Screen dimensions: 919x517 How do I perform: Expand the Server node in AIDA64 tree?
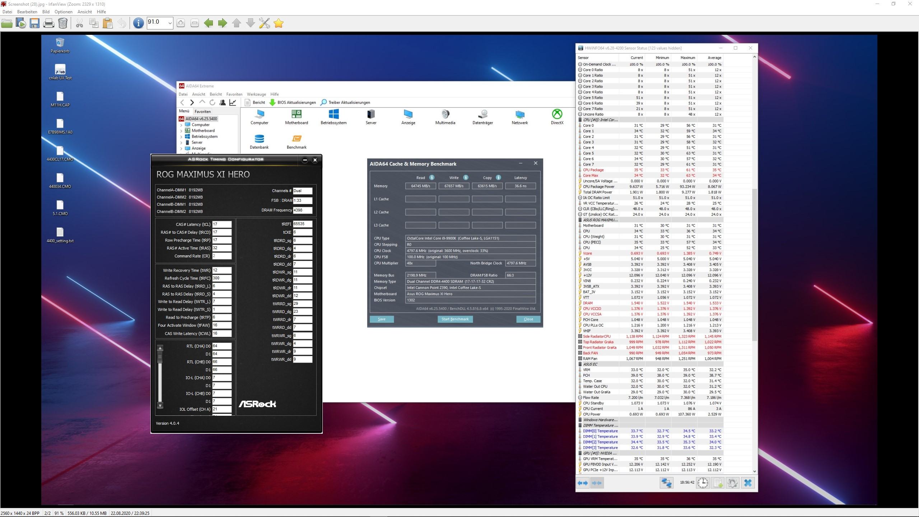[181, 143]
